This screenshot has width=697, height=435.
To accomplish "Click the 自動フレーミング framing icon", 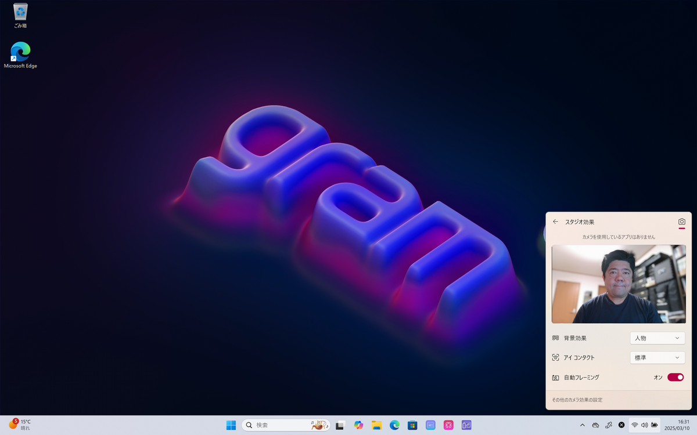I will click(x=555, y=378).
